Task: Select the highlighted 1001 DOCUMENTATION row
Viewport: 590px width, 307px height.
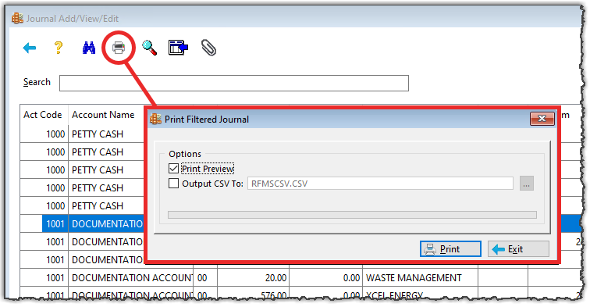Action: [x=82, y=223]
